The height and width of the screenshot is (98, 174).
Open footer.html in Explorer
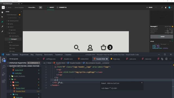tap(20, 88)
